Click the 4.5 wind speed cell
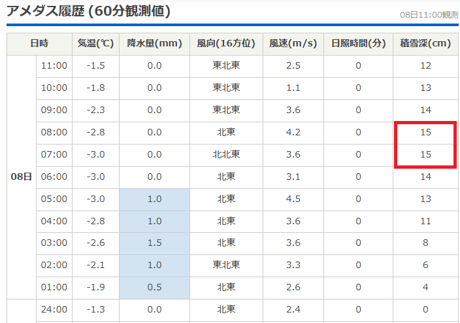This screenshot has height=323, width=460. point(293,199)
